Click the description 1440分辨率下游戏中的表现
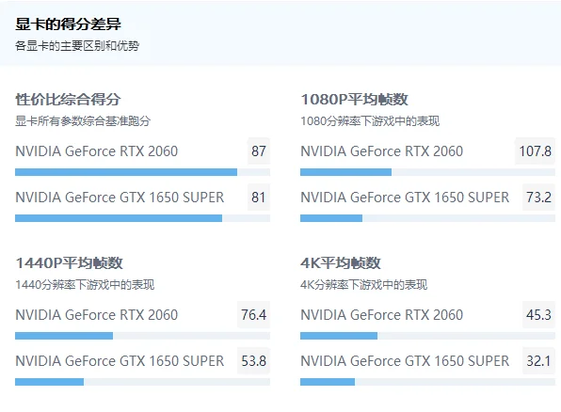Viewport: 561px width, 412px height. (85, 285)
